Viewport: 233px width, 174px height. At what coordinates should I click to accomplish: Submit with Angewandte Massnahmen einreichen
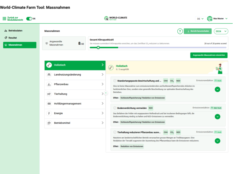pyautogui.click(x=209, y=55)
